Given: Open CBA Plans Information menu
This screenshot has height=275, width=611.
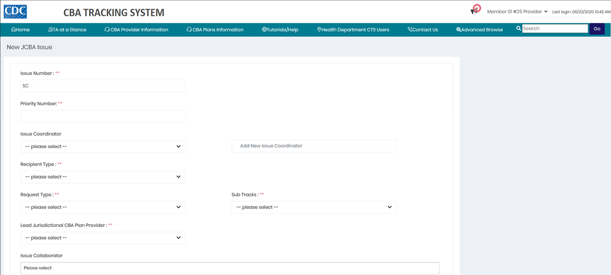Looking at the screenshot, I should point(215,30).
